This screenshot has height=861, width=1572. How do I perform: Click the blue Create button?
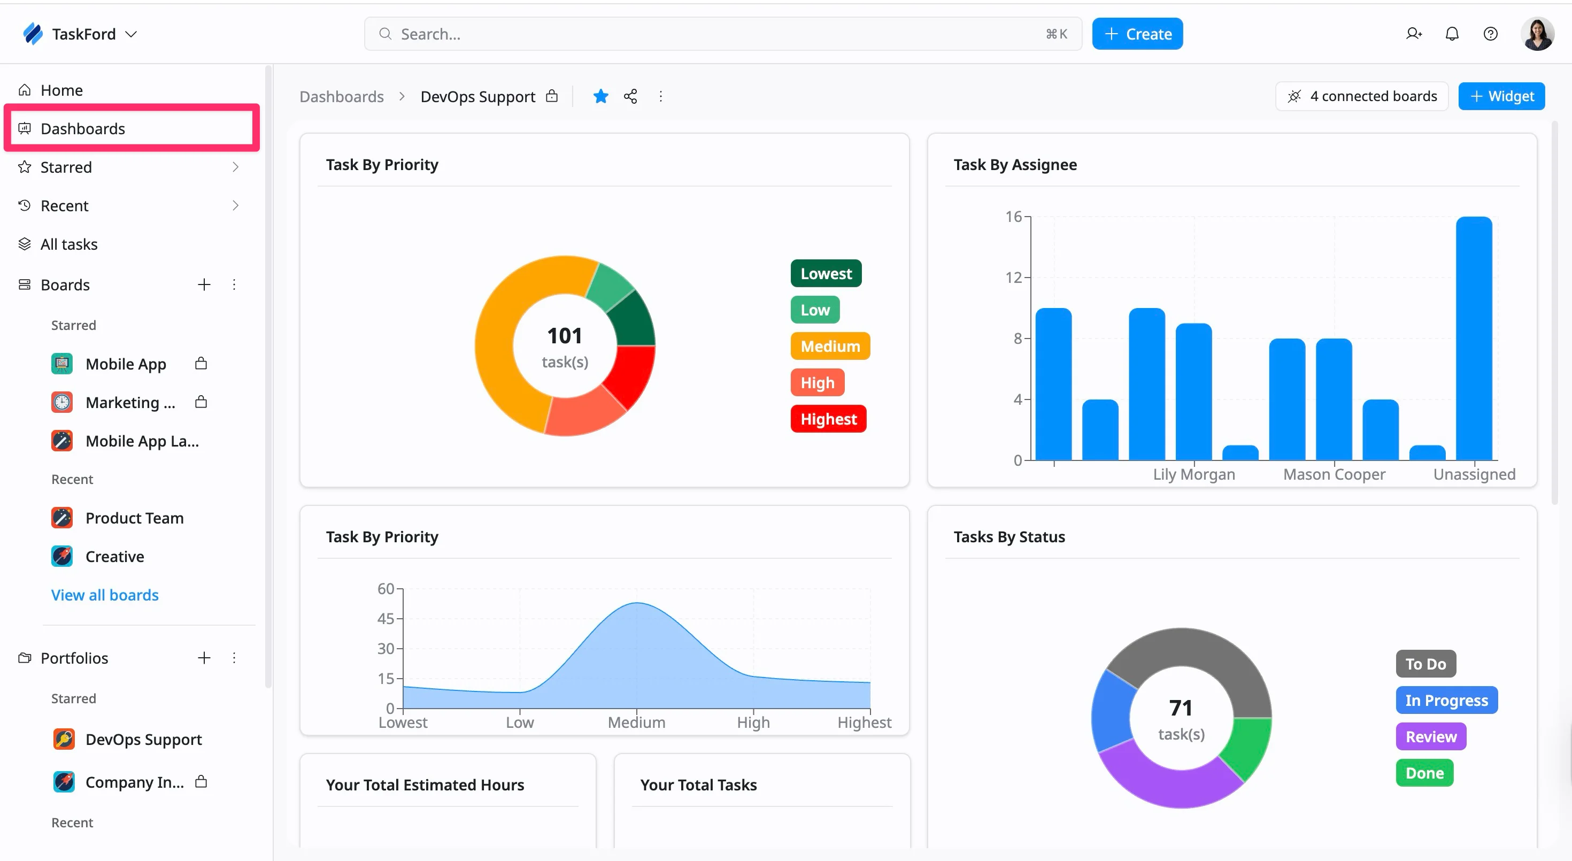(x=1137, y=34)
